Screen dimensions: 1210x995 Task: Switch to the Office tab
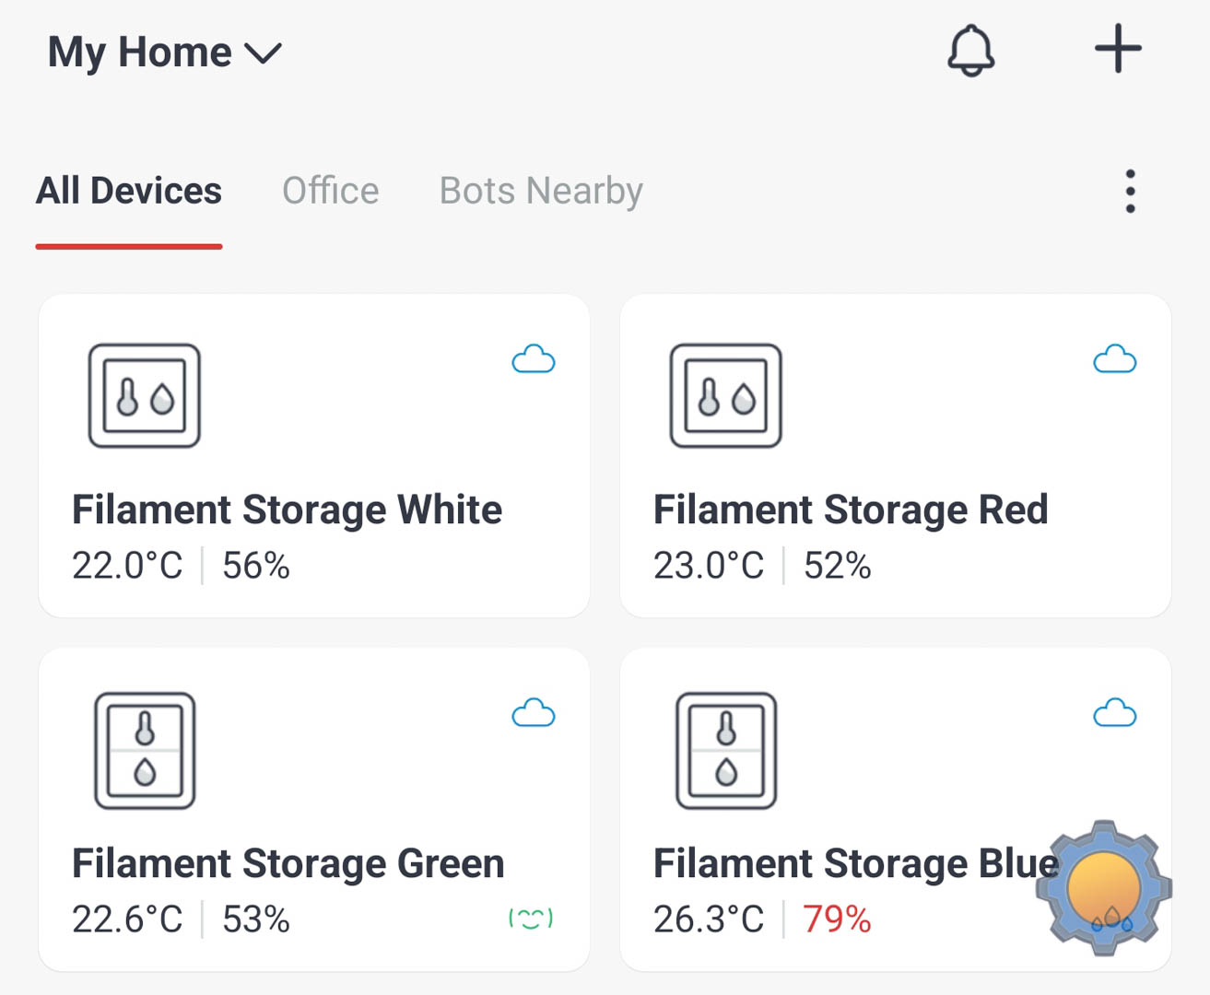tap(331, 191)
